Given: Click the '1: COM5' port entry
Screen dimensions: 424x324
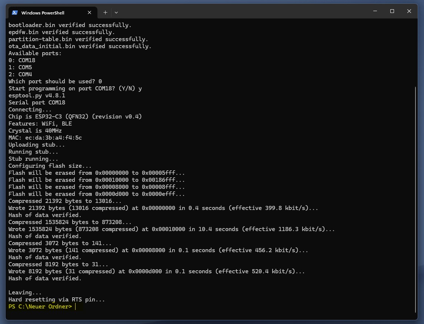Looking at the screenshot, I should [20, 67].
